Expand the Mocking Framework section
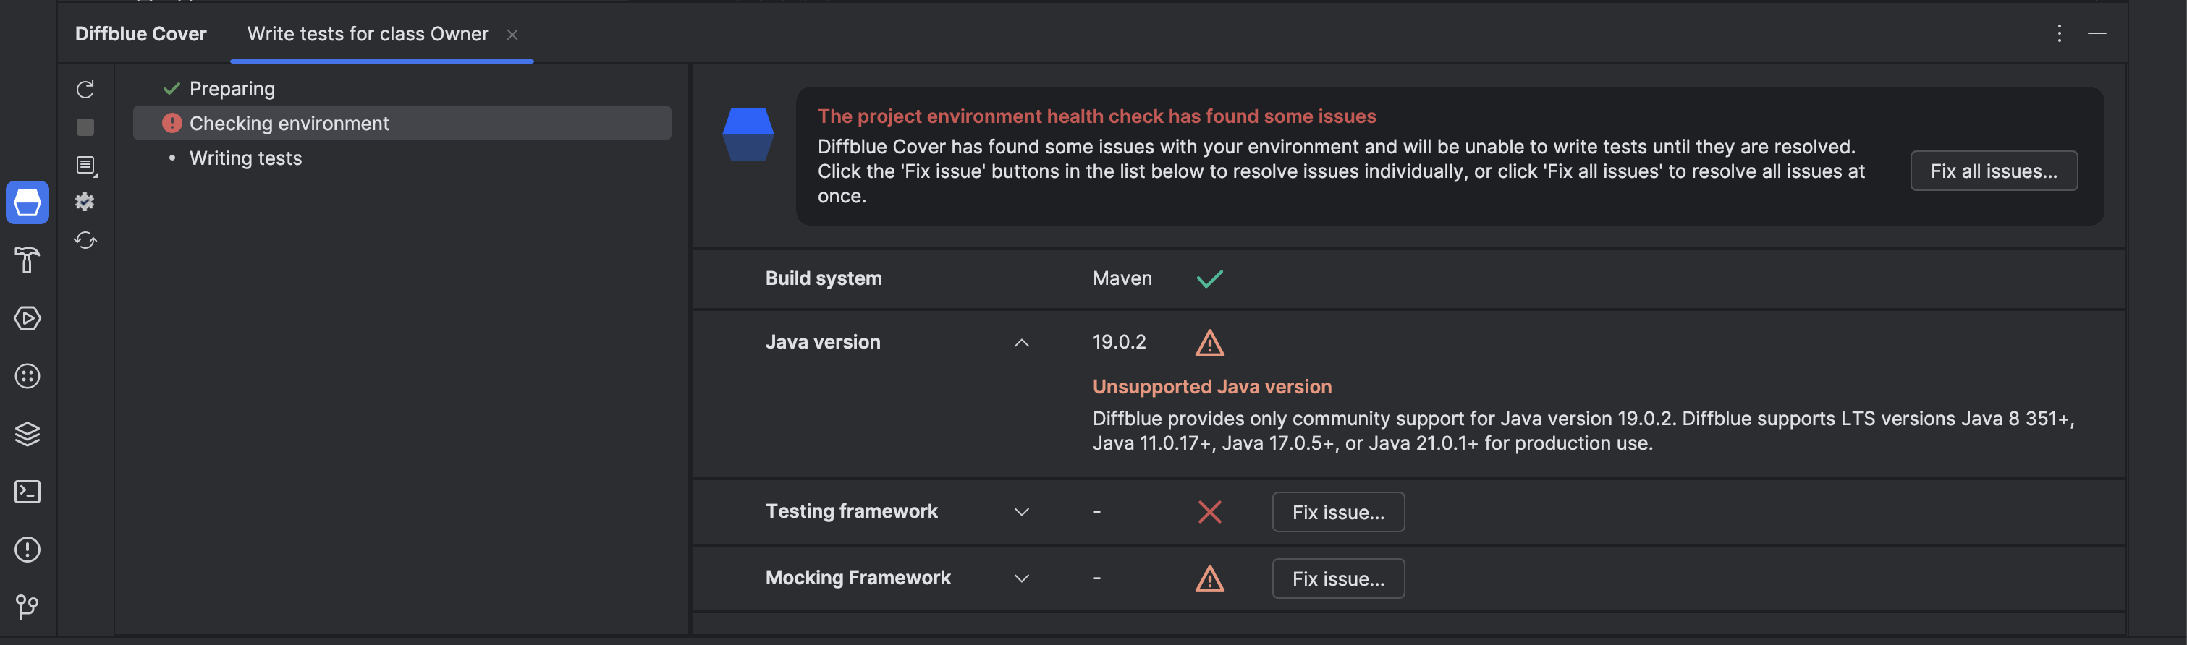Image resolution: width=2187 pixels, height=645 pixels. pos(1021,578)
